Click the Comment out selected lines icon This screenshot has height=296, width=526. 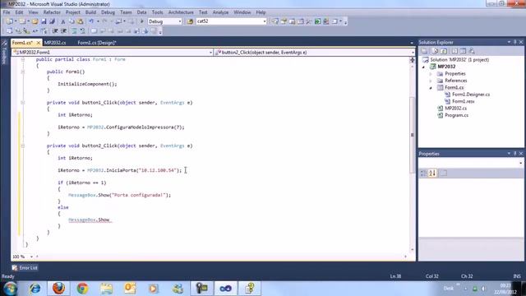(74, 31)
